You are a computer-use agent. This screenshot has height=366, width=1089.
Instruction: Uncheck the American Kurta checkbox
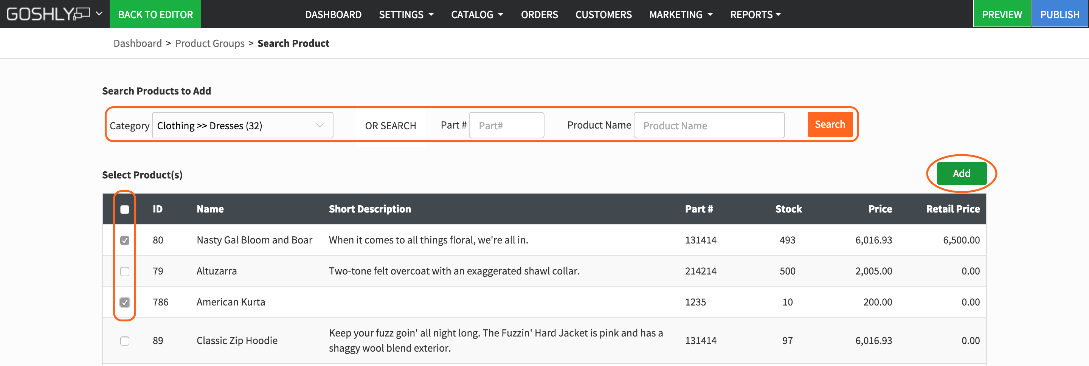click(125, 302)
